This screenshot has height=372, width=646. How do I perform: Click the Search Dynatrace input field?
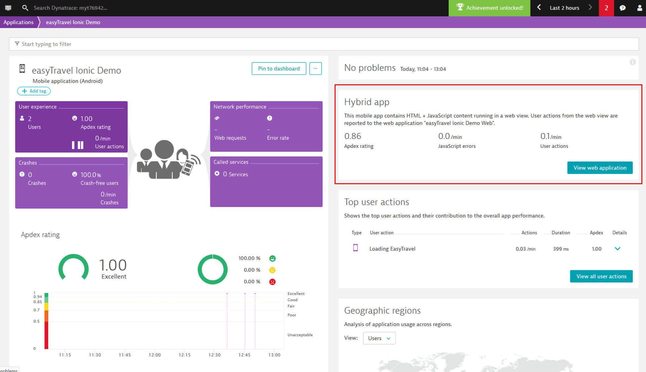pos(71,8)
